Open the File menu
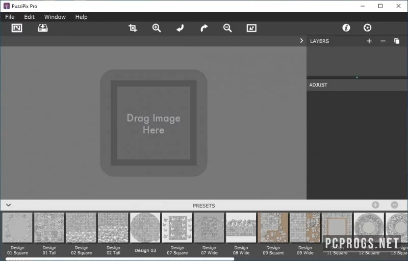The height and width of the screenshot is (261, 408). coord(10,17)
